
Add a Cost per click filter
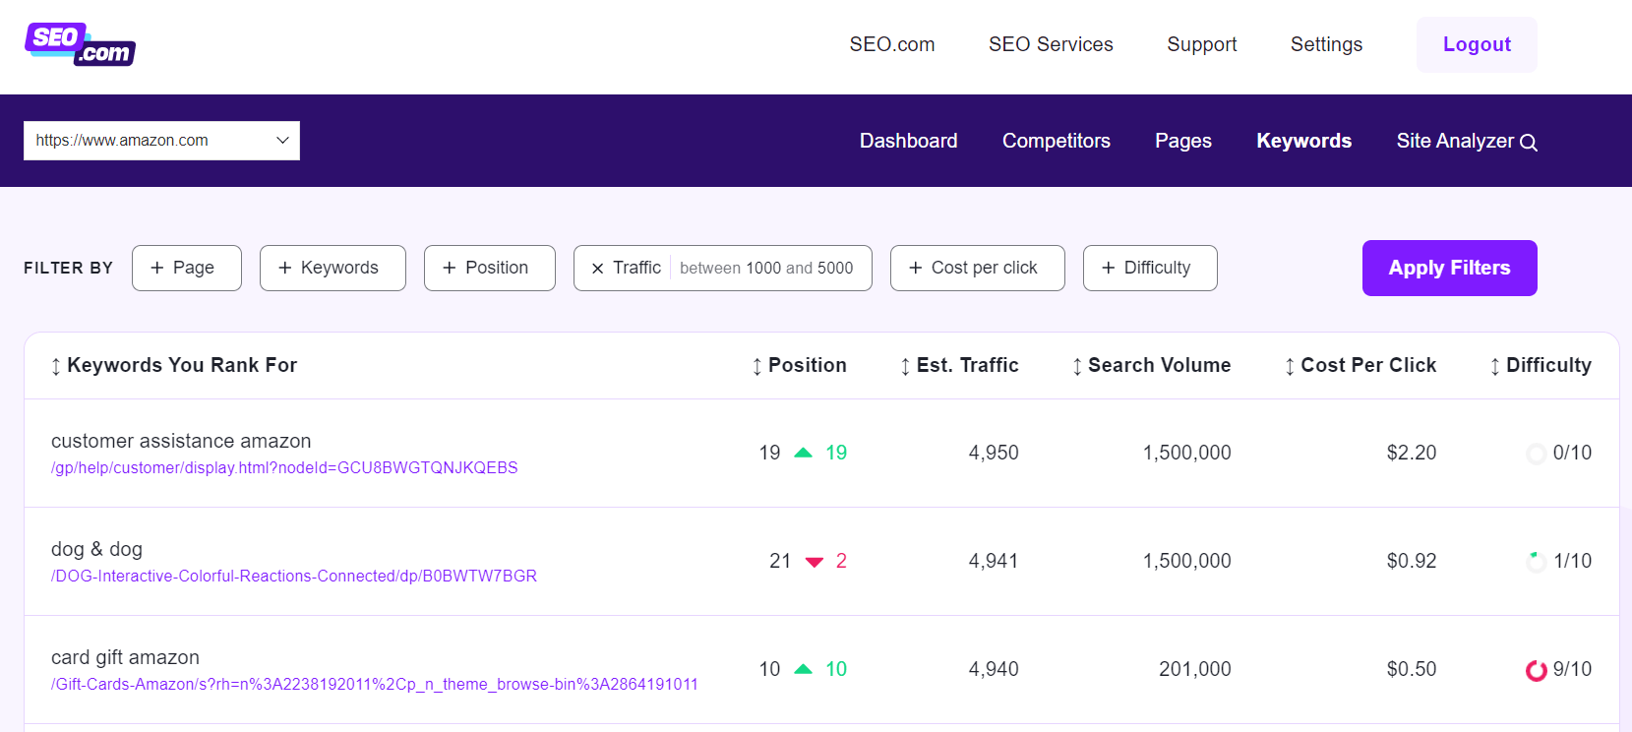[x=978, y=268]
